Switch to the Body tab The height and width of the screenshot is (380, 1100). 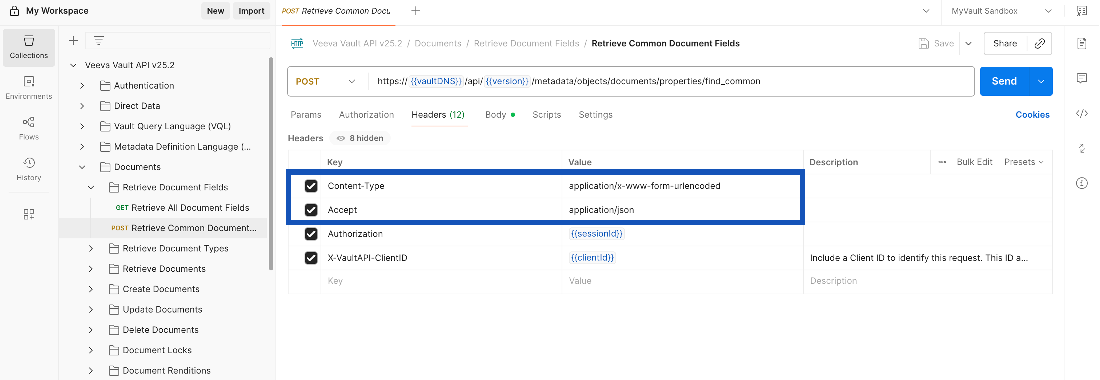click(496, 115)
